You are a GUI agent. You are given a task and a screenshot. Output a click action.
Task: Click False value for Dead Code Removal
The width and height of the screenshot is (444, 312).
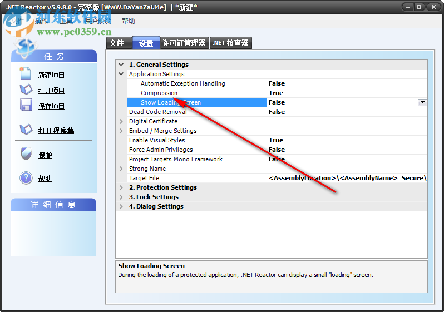[x=277, y=112]
